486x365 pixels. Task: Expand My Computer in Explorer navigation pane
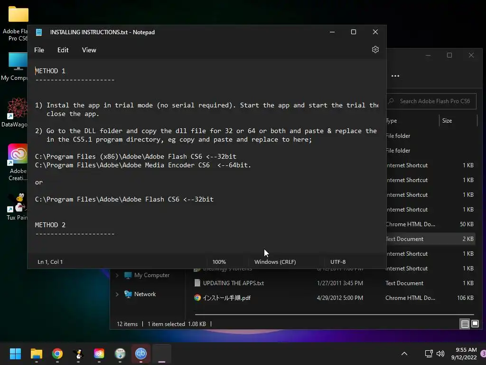point(117,275)
